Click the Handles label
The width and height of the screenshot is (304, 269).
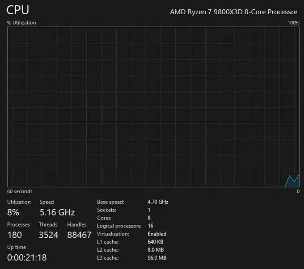(x=77, y=224)
